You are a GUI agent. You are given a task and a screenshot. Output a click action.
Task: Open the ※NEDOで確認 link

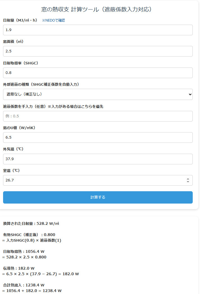[x=53, y=20]
